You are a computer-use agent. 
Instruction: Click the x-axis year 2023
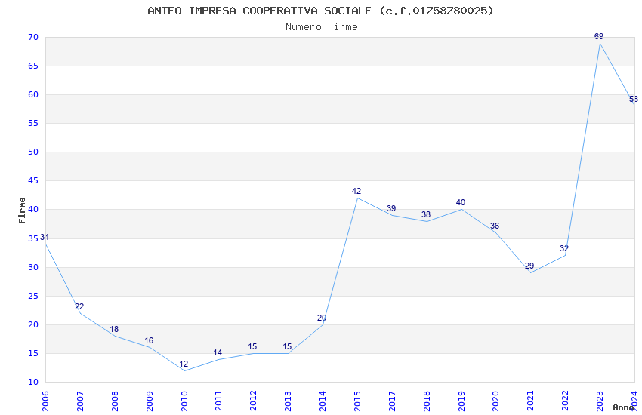pyautogui.click(x=600, y=401)
